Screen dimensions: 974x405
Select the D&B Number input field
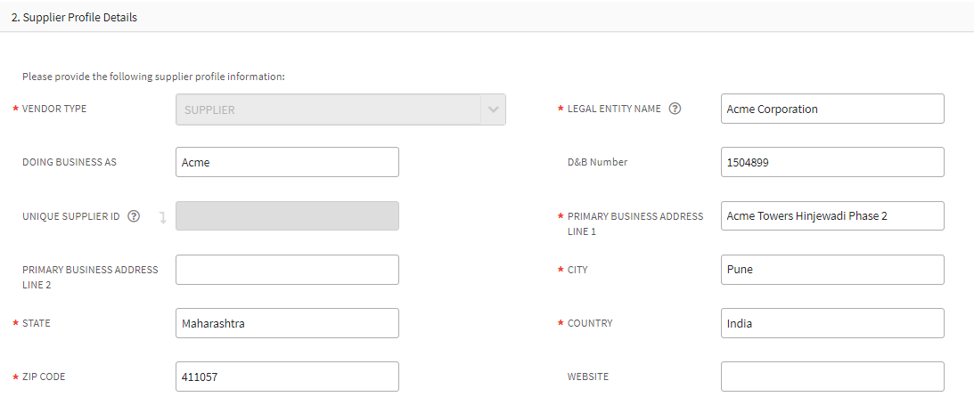[x=831, y=162]
